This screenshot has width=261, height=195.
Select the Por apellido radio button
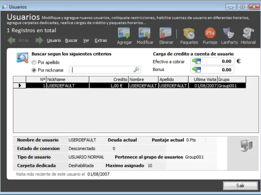34,62
